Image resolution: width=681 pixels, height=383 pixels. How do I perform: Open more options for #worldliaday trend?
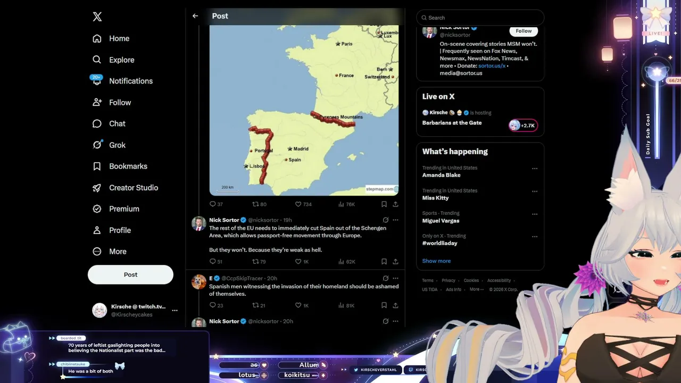535,237
